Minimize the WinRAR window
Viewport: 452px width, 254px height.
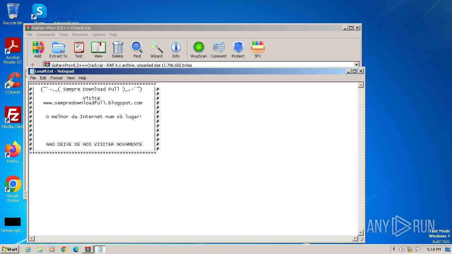pyautogui.click(x=345, y=28)
